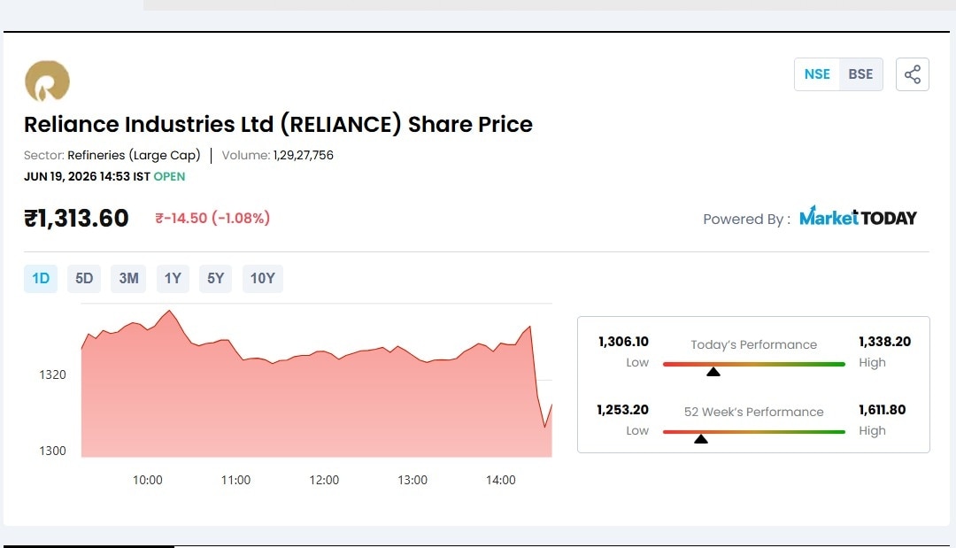Click the Today's Performance gradient bar
This screenshot has width=956, height=548.
754,364
